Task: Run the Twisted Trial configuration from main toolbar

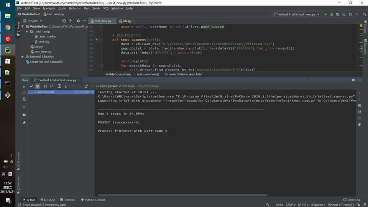Action: point(325,14)
